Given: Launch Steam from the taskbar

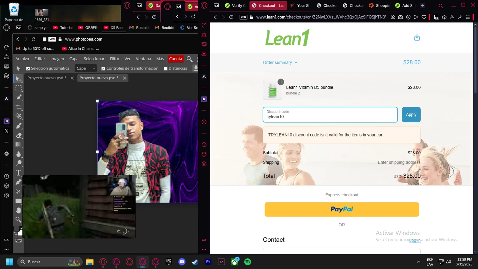Looking at the screenshot, I should tap(195, 262).
